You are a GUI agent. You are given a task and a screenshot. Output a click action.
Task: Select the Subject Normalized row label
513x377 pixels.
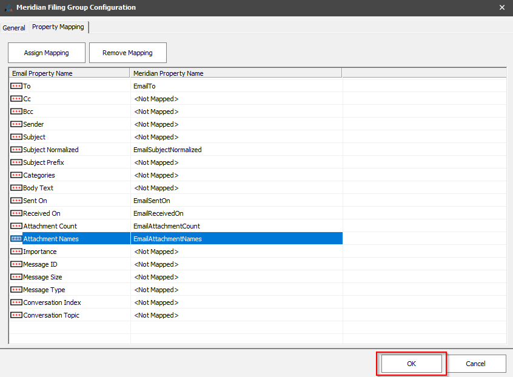51,150
